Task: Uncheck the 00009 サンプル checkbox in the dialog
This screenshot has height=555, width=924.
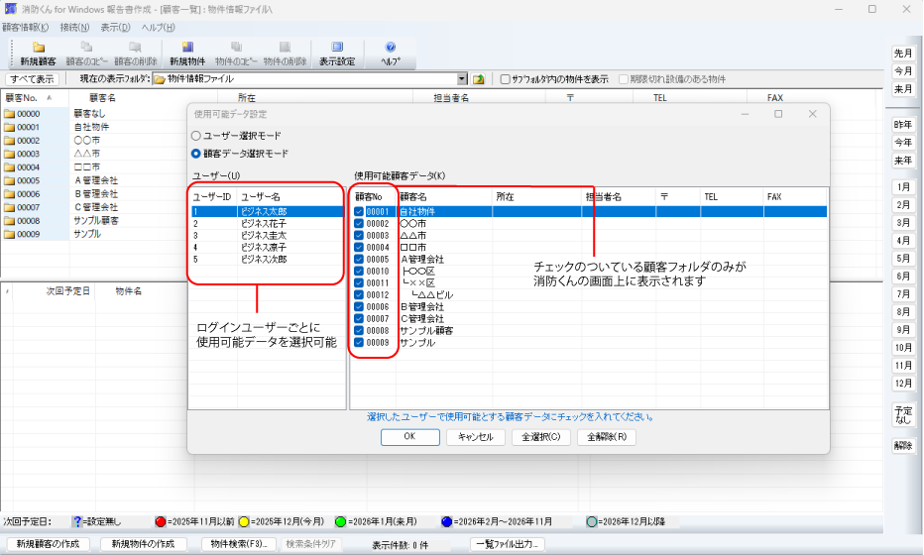Action: point(359,343)
